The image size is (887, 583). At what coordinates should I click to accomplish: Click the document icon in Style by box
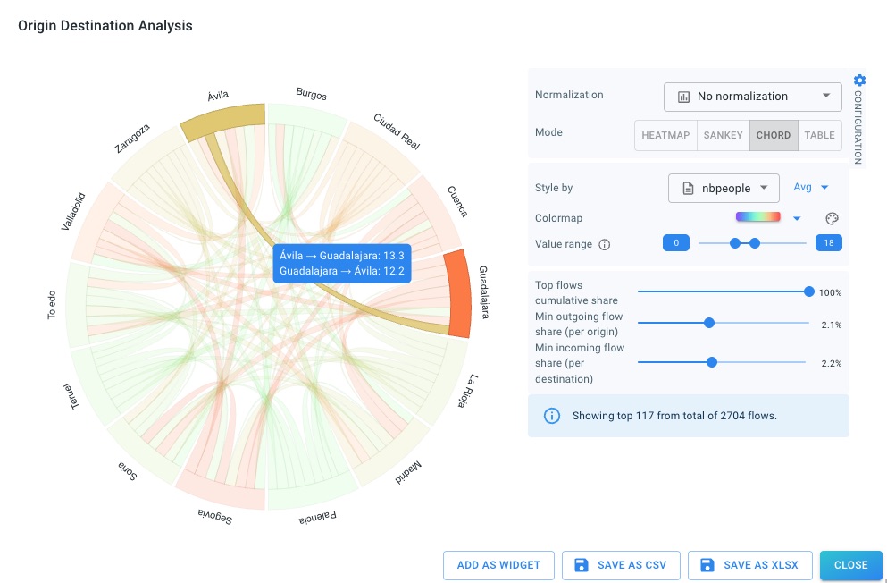(x=688, y=188)
